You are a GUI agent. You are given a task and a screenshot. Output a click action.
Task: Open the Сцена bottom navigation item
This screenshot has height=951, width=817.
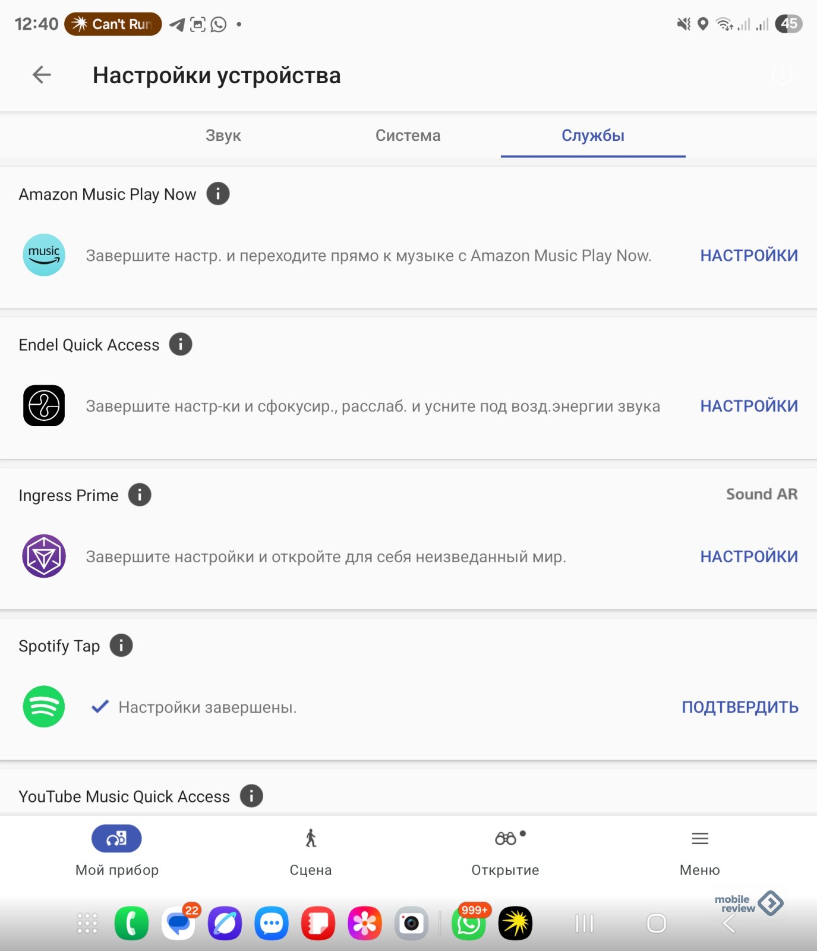click(311, 852)
